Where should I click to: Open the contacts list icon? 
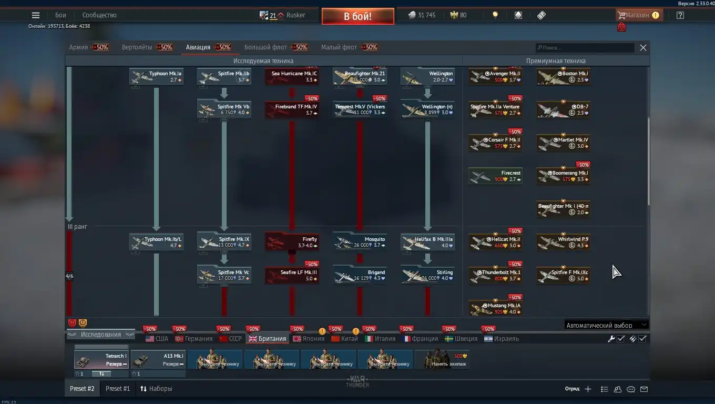[605, 389]
